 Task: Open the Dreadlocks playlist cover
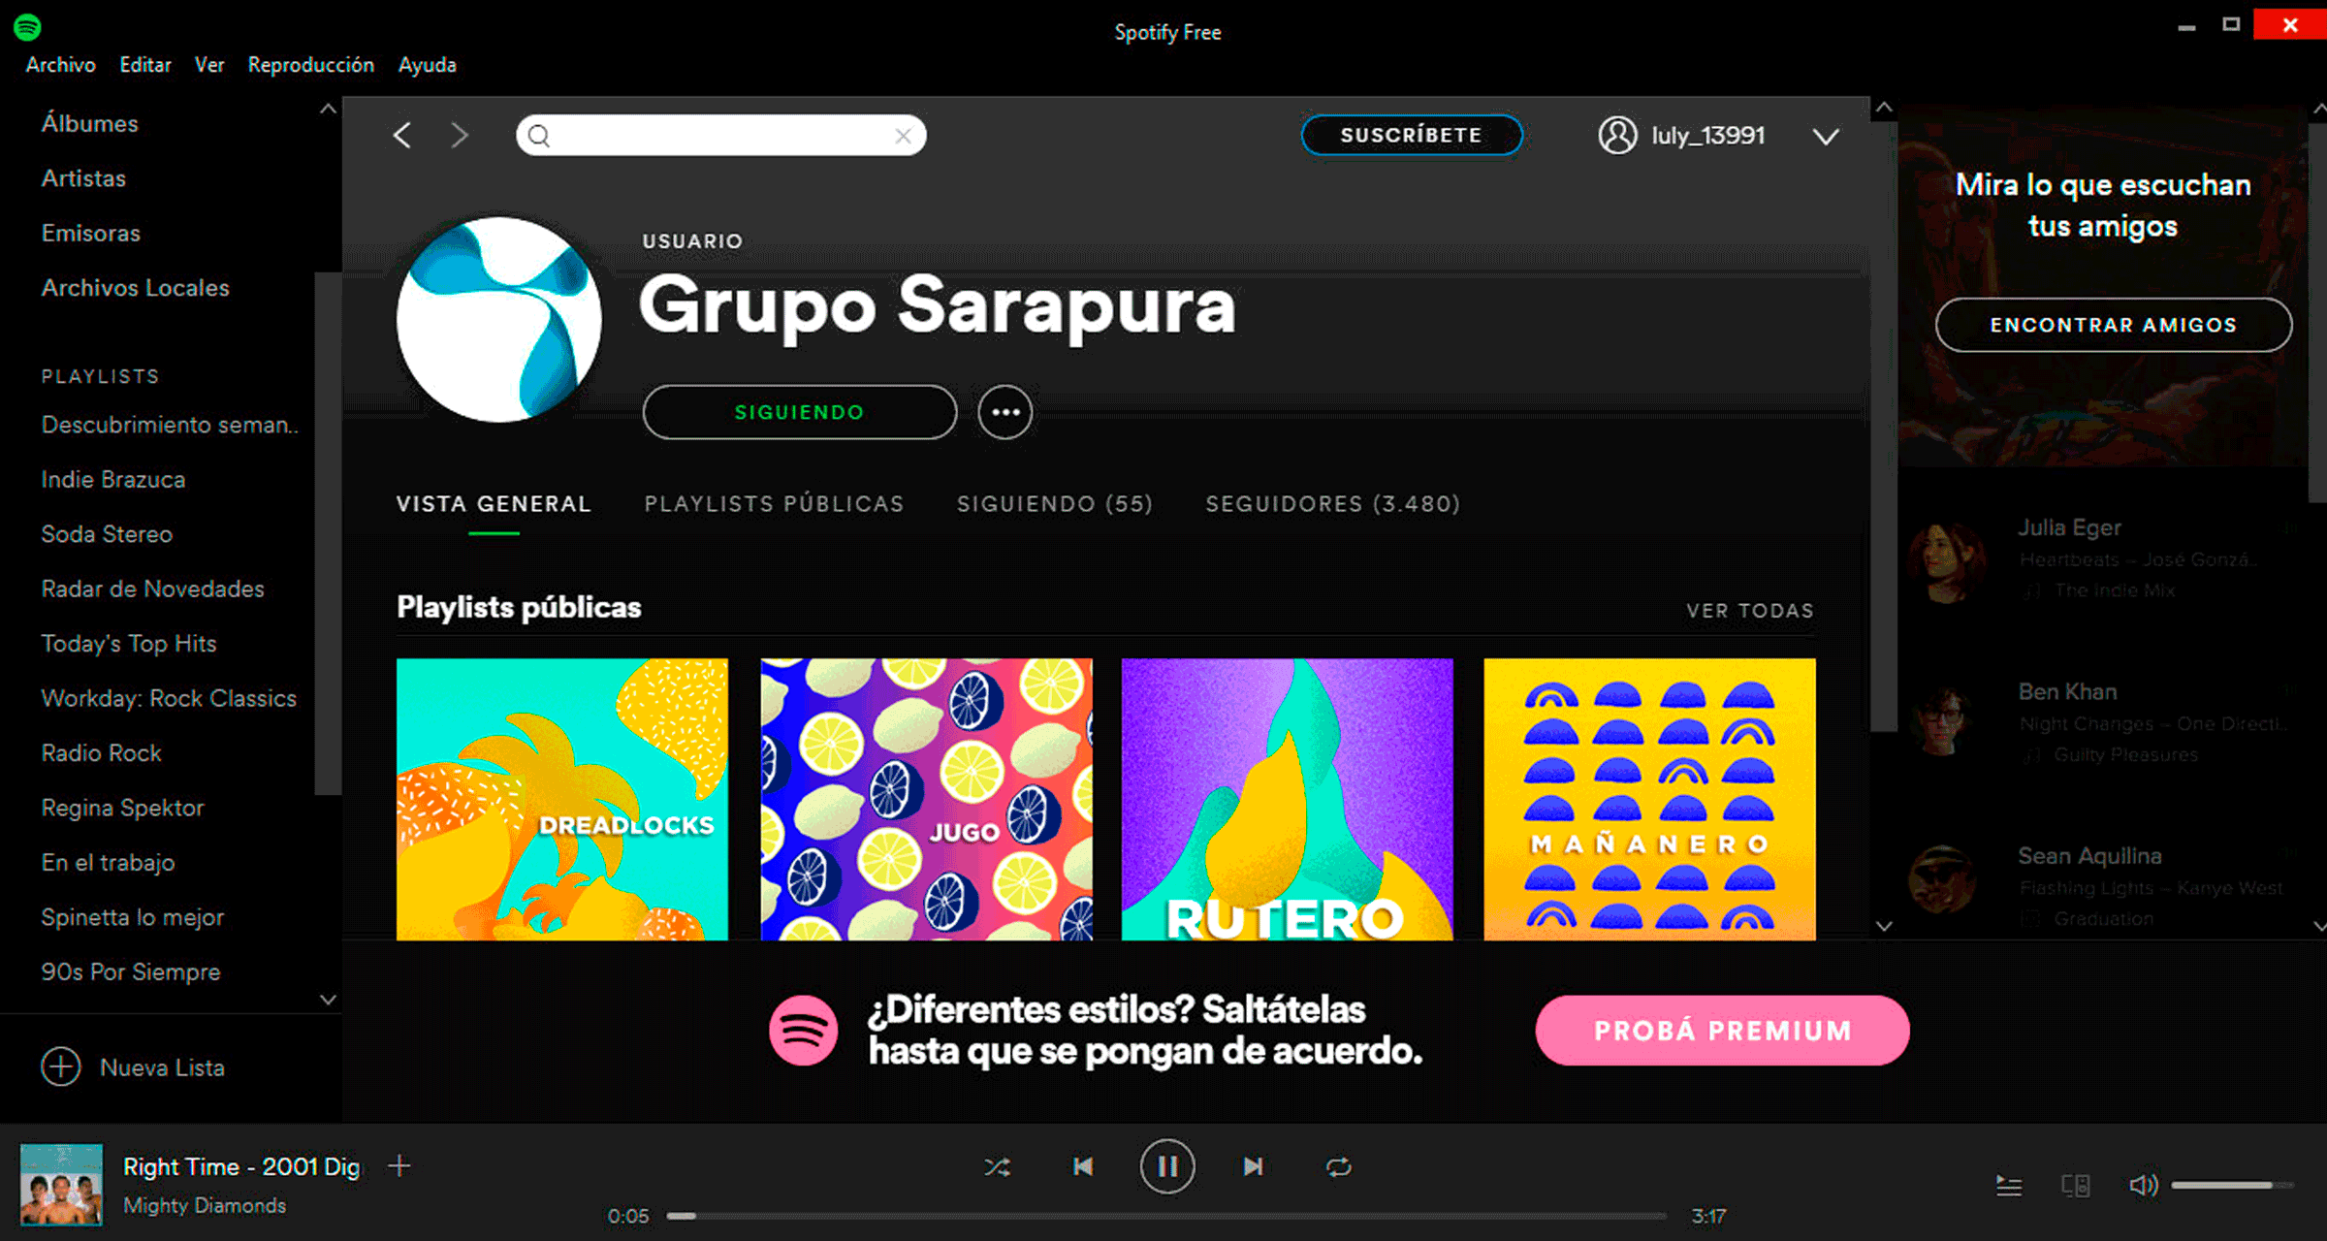[562, 799]
